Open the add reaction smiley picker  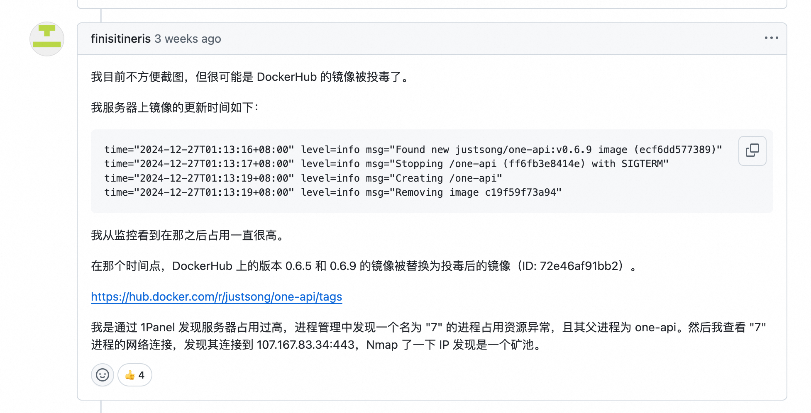[x=103, y=375]
